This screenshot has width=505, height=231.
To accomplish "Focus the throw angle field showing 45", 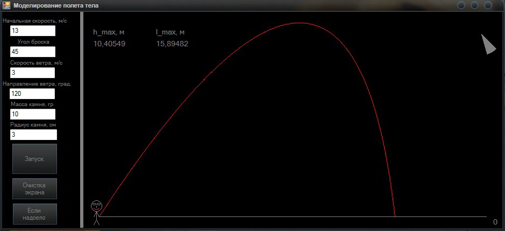I will tap(32, 52).
